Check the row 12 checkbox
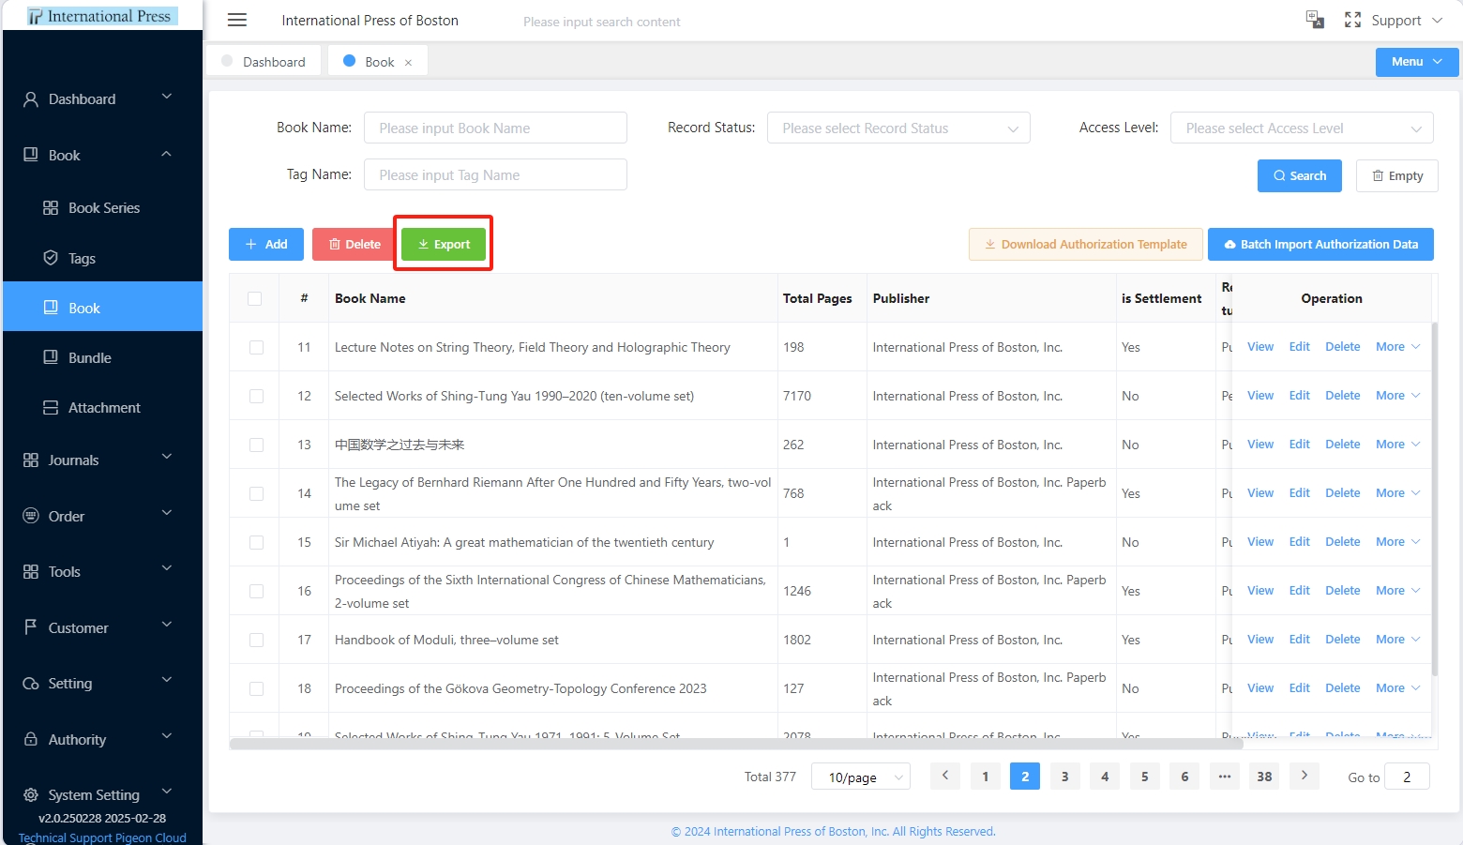Image resolution: width=1463 pixels, height=845 pixels. (256, 396)
